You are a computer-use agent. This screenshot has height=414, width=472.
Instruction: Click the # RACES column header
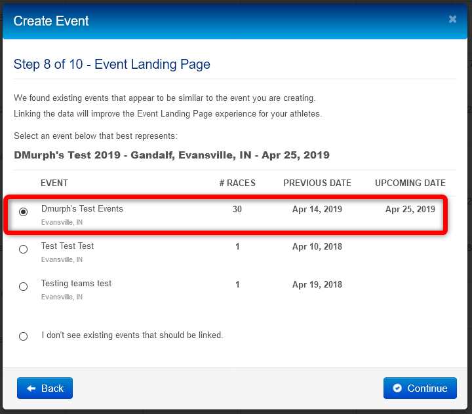pos(237,183)
